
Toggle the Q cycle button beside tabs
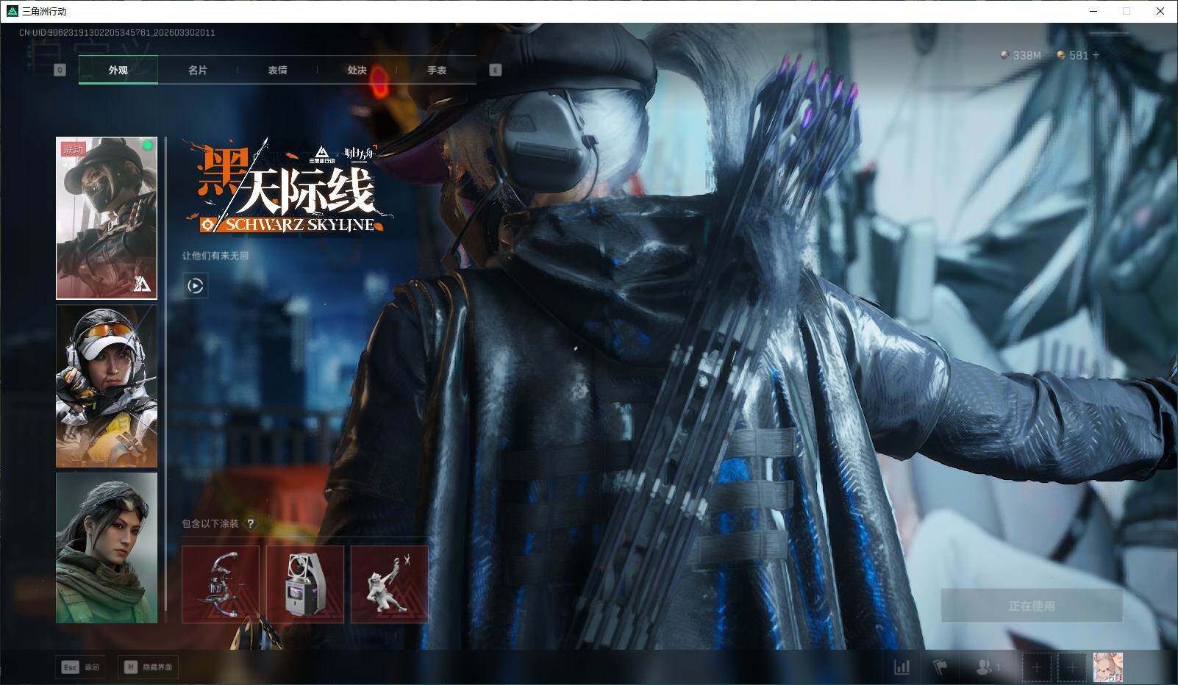[59, 70]
